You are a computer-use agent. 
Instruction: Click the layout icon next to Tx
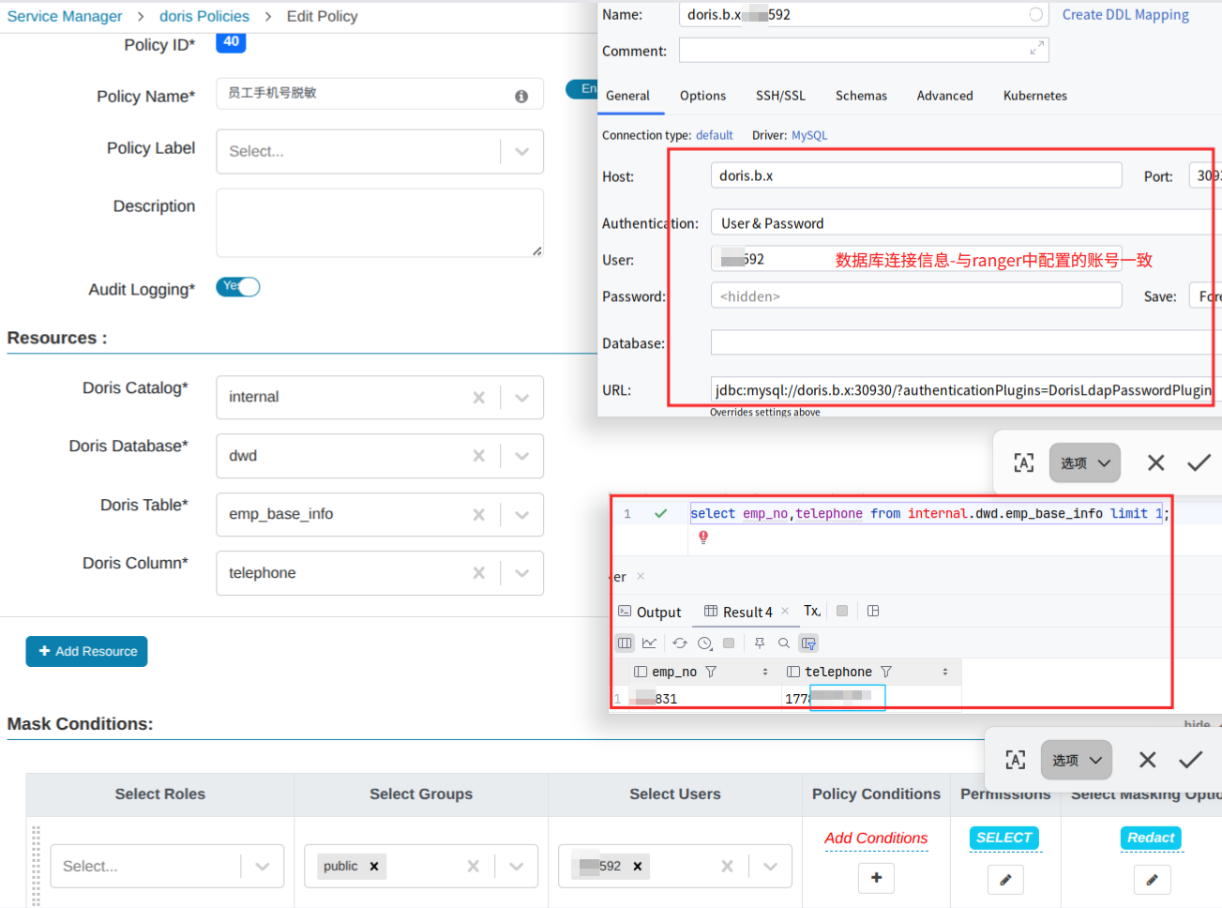pyautogui.click(x=873, y=611)
